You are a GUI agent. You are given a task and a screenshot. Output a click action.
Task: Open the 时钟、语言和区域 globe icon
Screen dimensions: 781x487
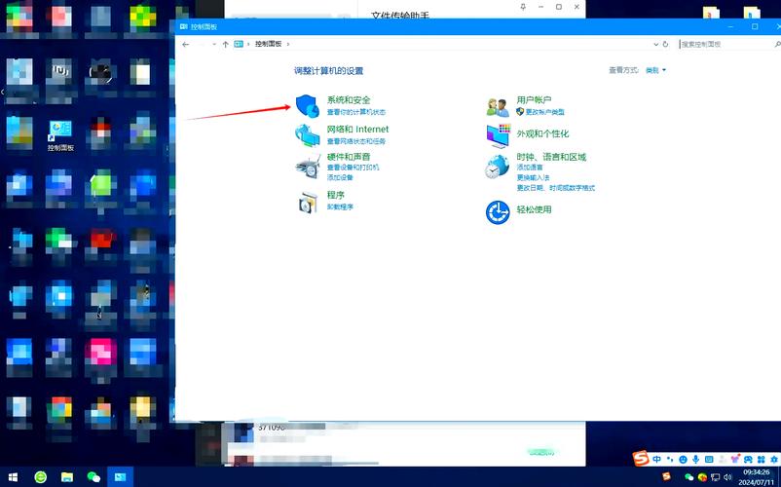[498, 167]
